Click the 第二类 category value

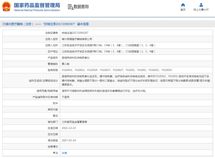(x=66, y=64)
